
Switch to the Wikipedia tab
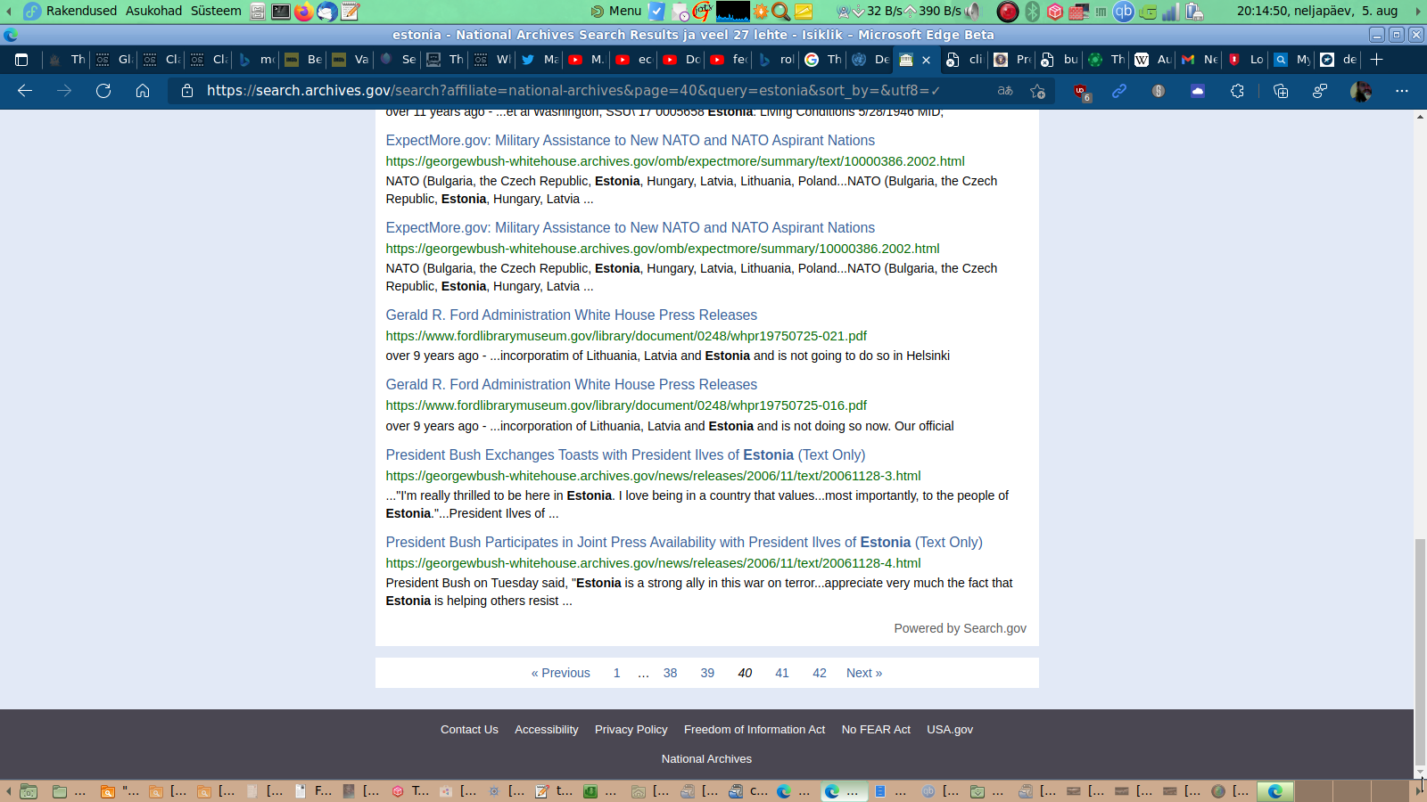click(1151, 60)
